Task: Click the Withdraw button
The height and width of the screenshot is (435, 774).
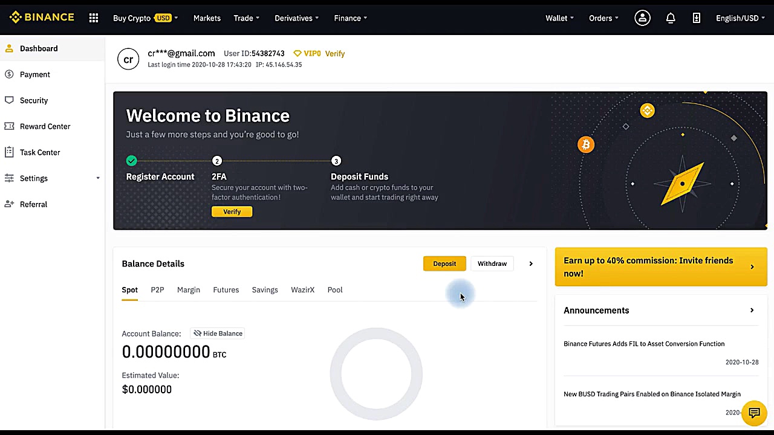Action: click(492, 263)
